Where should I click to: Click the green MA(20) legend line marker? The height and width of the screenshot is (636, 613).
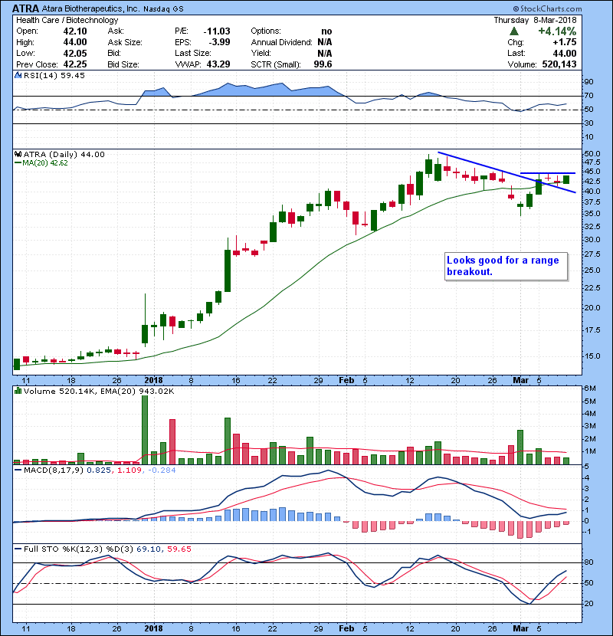18,163
